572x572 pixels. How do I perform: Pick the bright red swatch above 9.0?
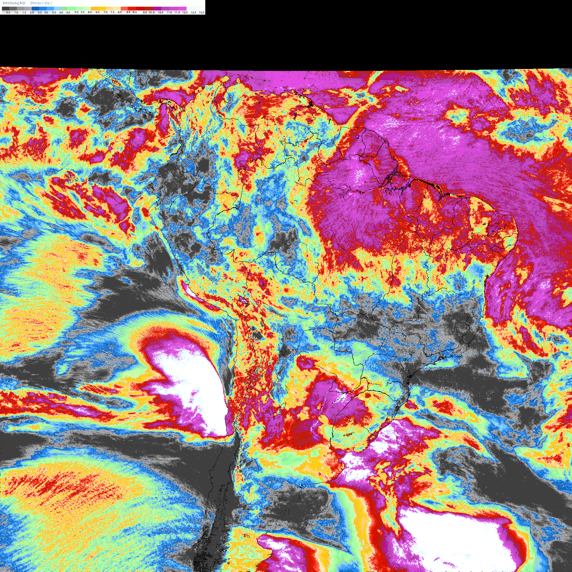(132, 9)
